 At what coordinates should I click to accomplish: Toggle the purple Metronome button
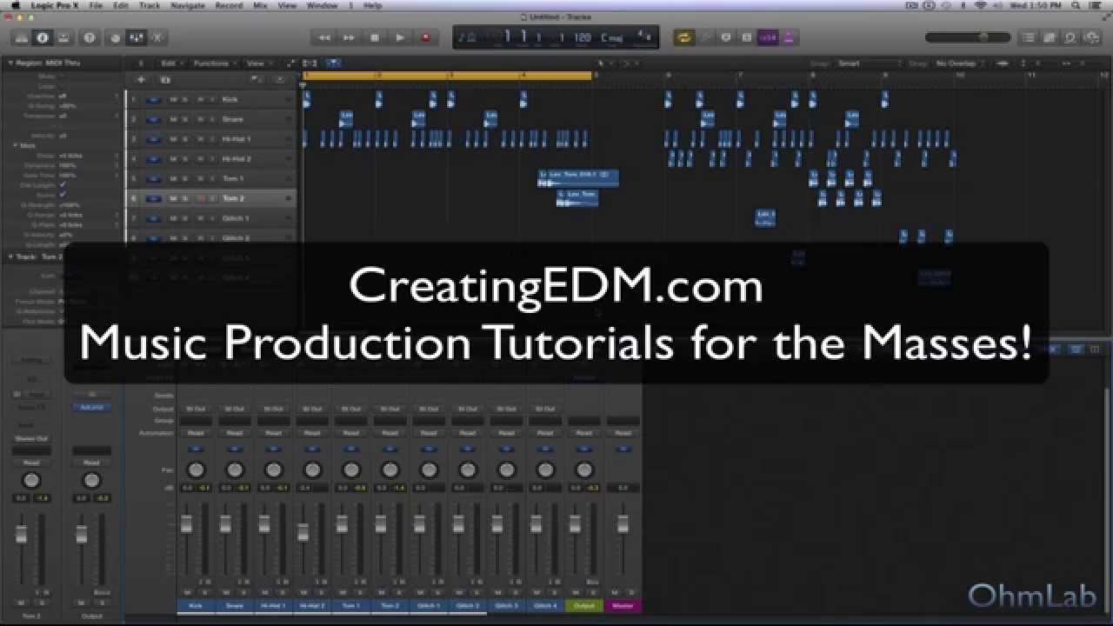(788, 37)
